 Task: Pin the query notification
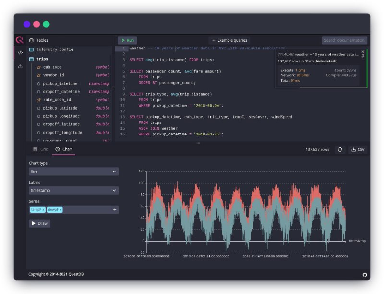point(363,56)
